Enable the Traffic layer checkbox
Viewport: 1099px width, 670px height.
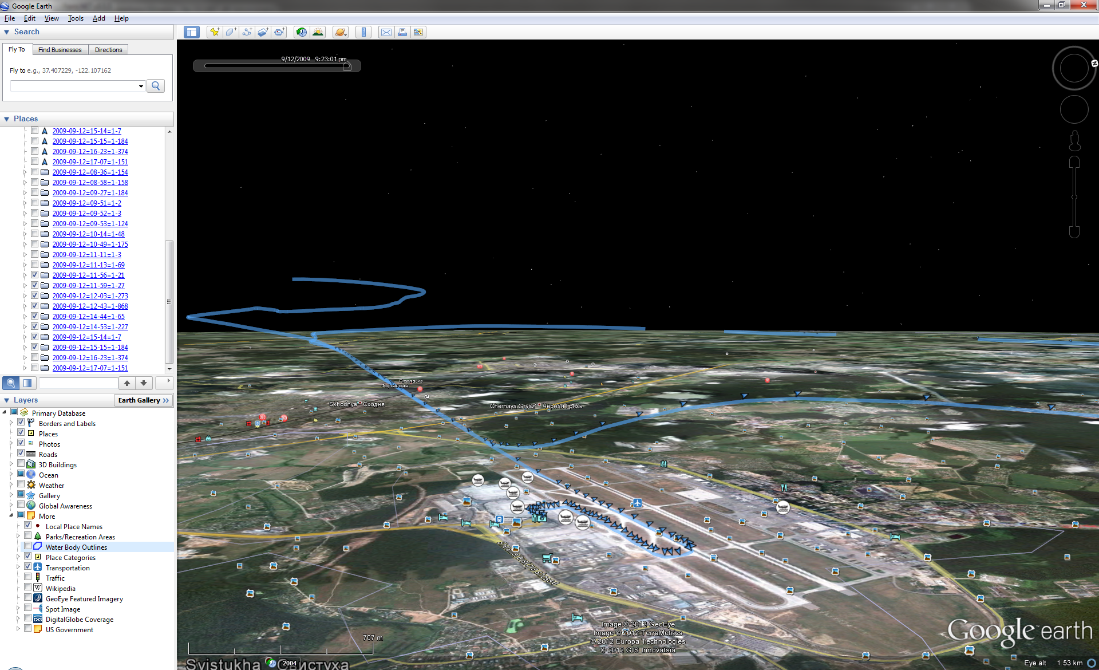click(x=28, y=577)
